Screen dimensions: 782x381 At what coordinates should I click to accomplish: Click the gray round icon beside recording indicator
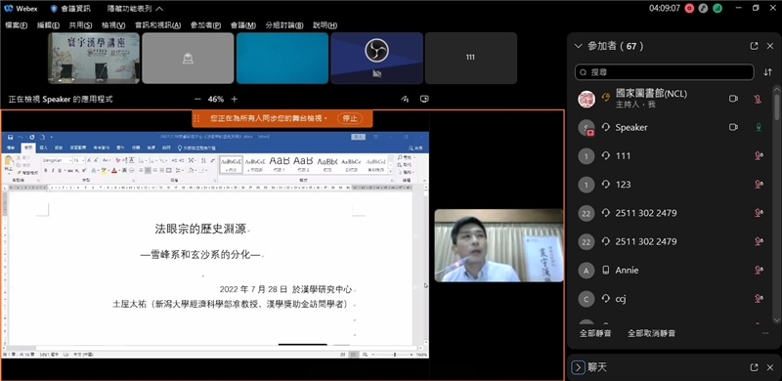pos(704,9)
